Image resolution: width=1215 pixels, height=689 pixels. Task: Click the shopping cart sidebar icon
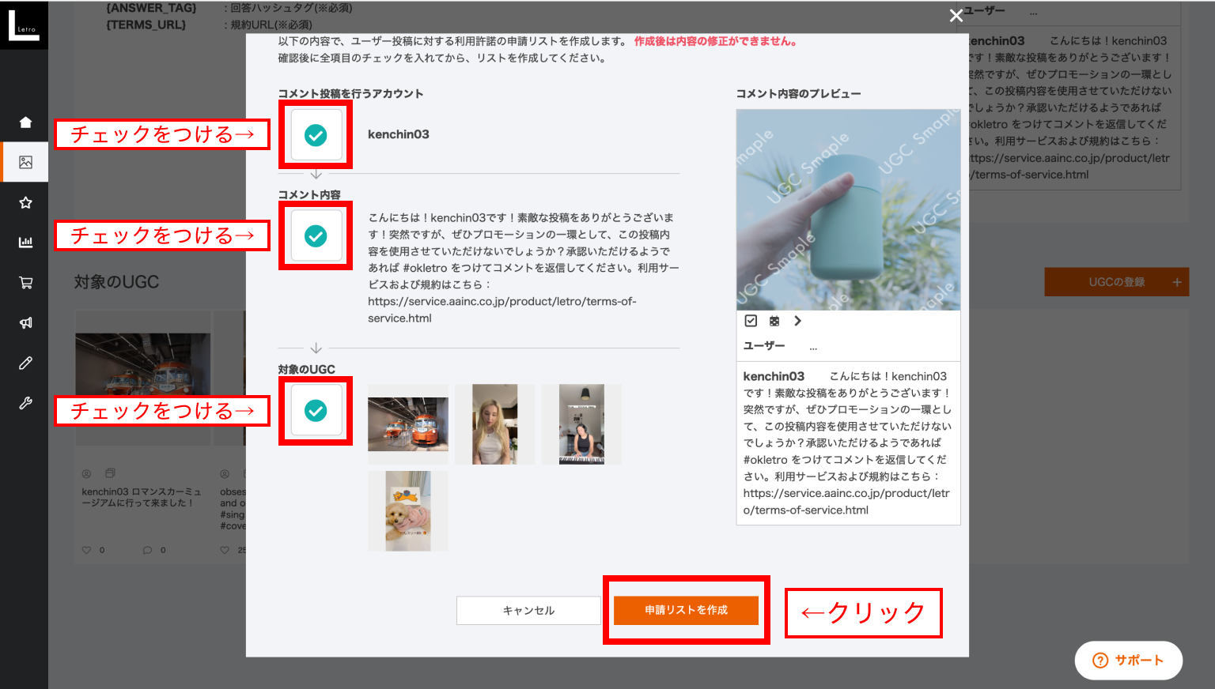coord(25,283)
